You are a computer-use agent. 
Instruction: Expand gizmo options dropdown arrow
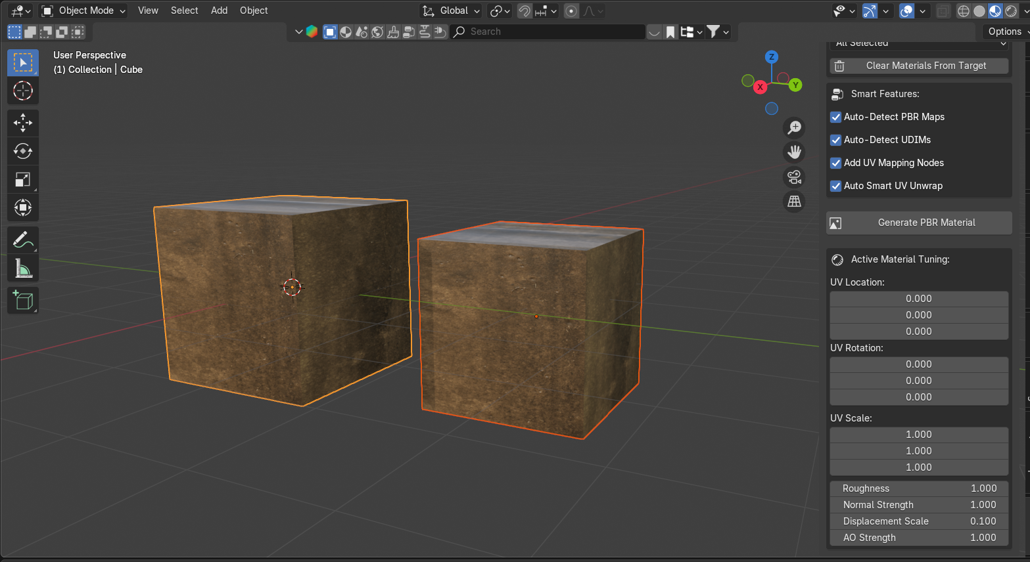point(886,11)
